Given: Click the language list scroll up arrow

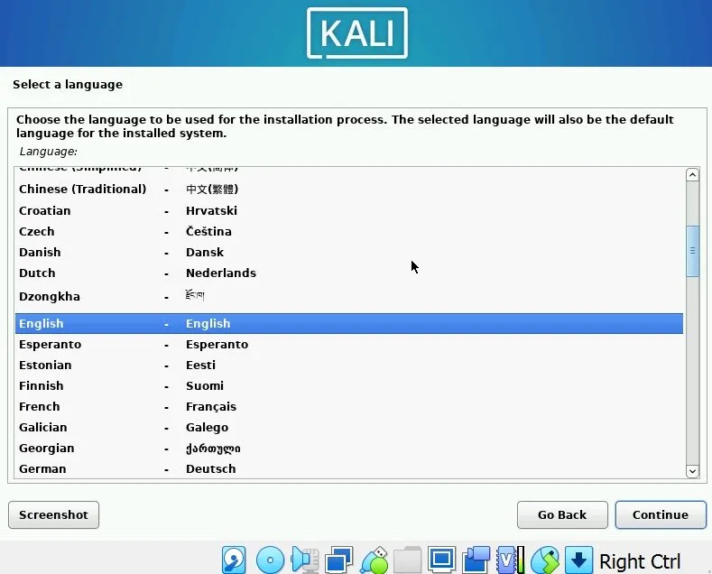Looking at the screenshot, I should click(x=692, y=175).
